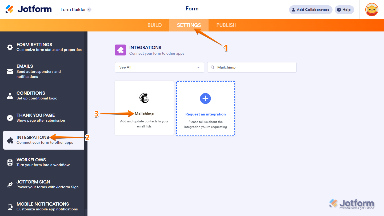
Task: Click the avatar in the top-right corner
Action: click(371, 10)
